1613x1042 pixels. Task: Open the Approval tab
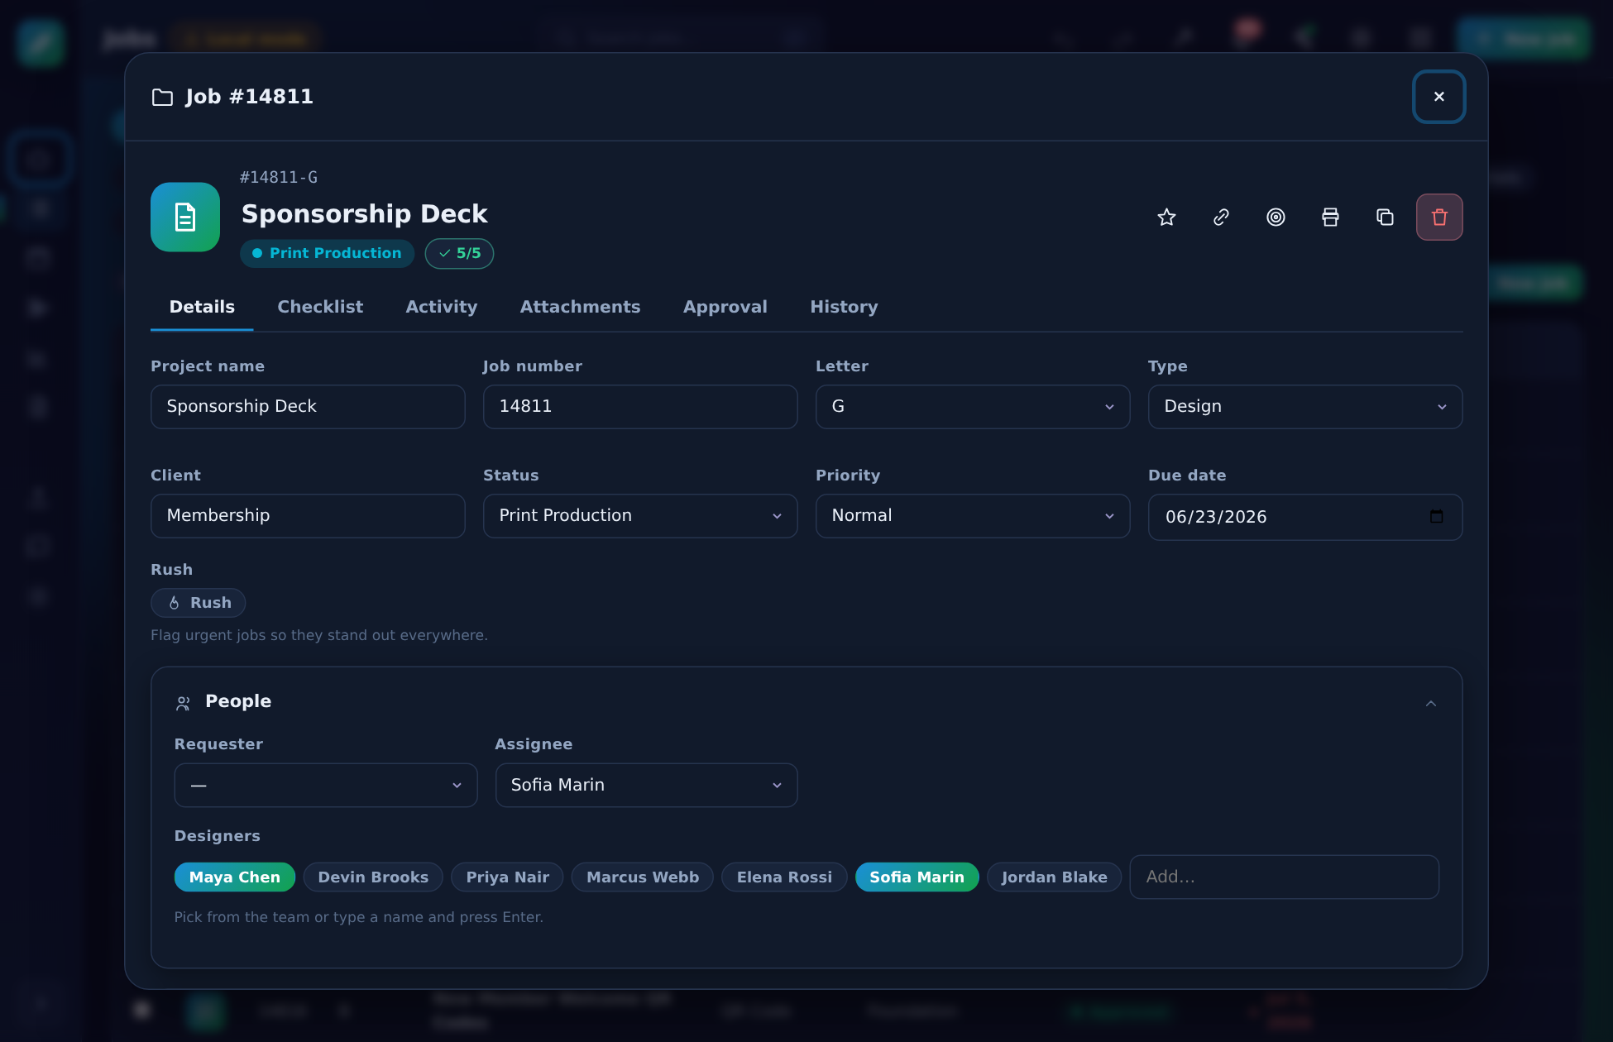click(x=725, y=307)
